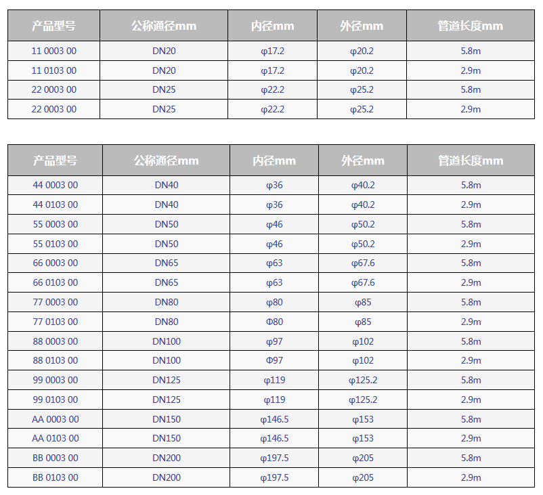Click the 内径mm header in top table
Screen dimensions: 543x495
click(273, 26)
